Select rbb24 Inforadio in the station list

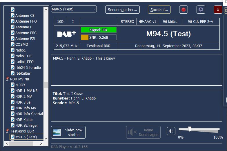tap(28, 67)
